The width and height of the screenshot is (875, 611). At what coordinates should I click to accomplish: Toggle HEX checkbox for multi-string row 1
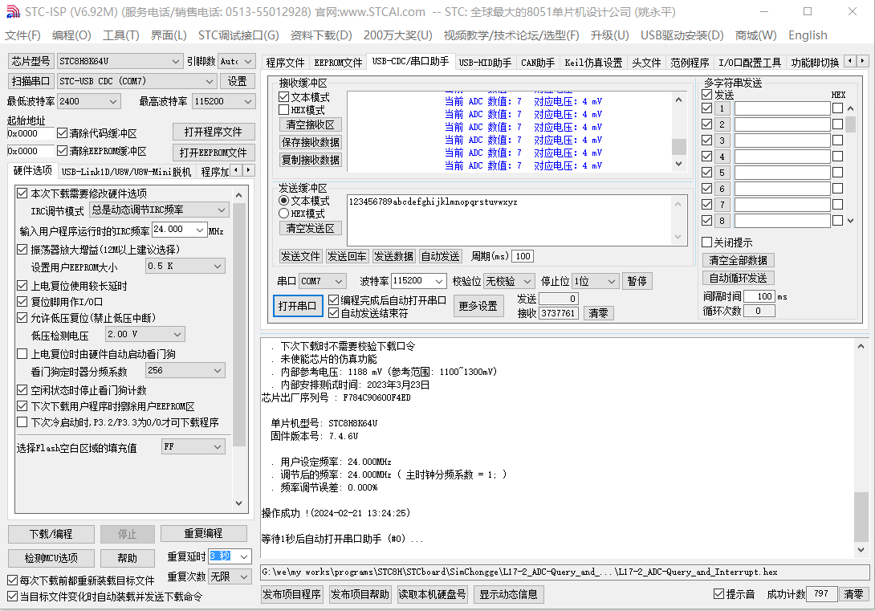837,108
